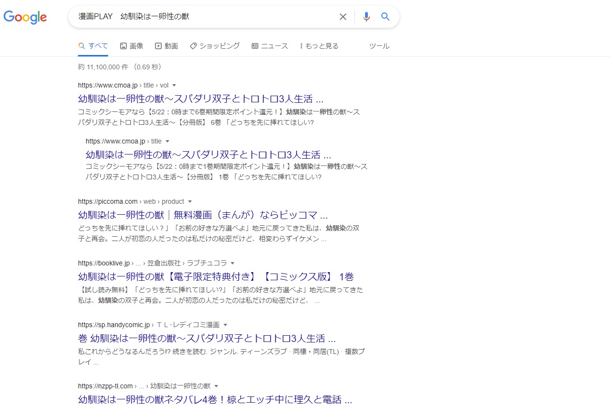This screenshot has width=610, height=407.
Task: Expand dropdown arrow beside piccoma.com URL
Action: pyautogui.click(x=190, y=202)
